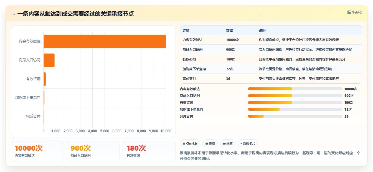The image size is (373, 172).
Task: Click the 商品入口访问 progress bar
Action: coord(295,95)
